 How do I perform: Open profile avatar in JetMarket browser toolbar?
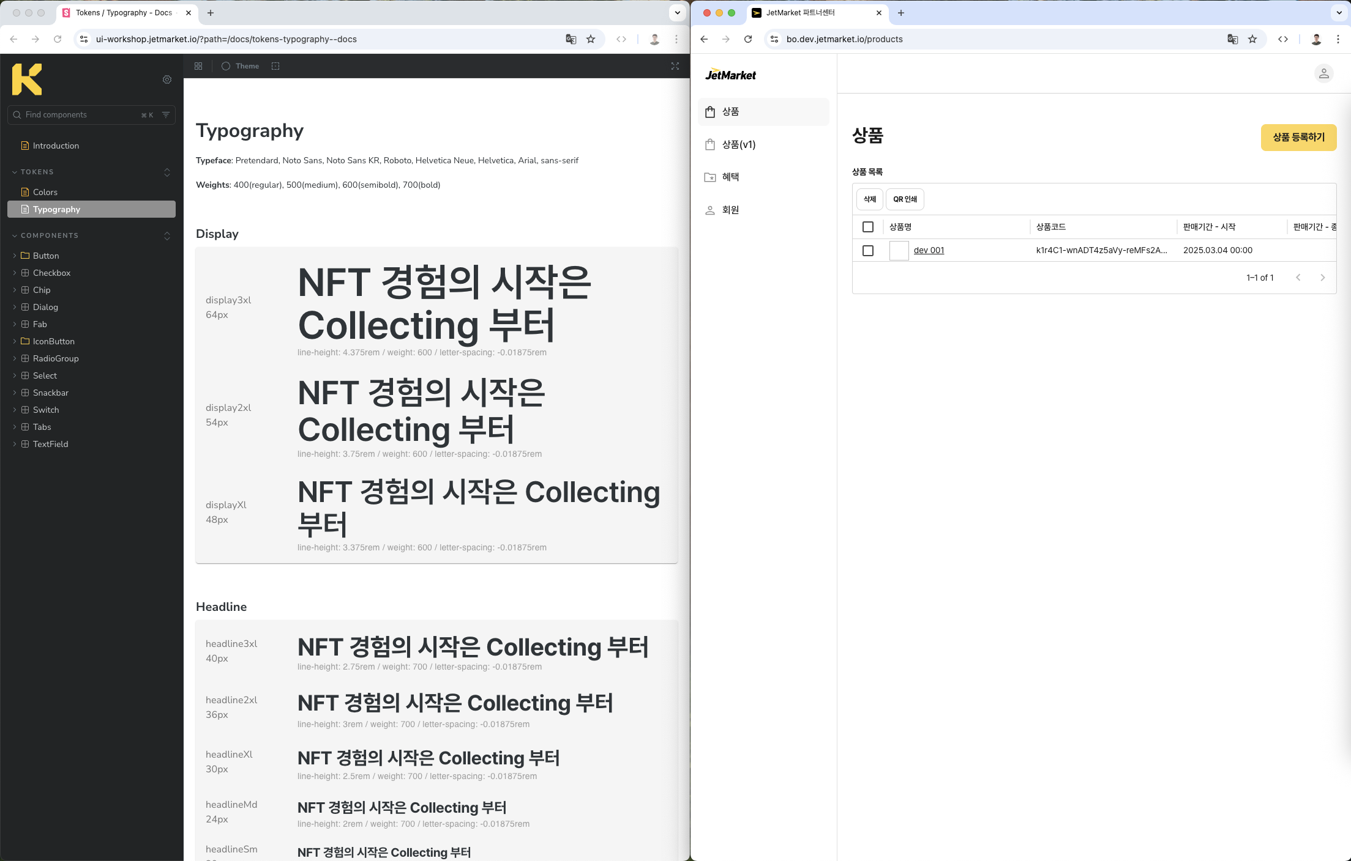(x=1316, y=39)
